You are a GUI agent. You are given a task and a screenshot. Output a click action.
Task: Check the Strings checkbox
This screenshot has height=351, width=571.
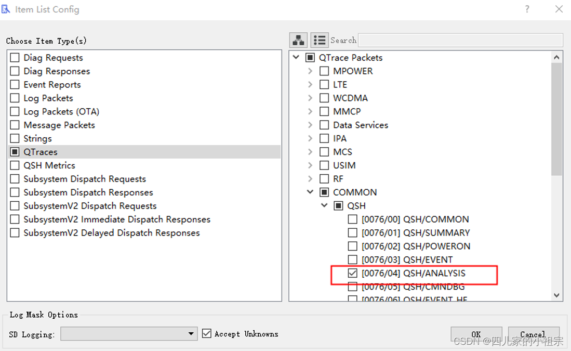click(x=15, y=138)
